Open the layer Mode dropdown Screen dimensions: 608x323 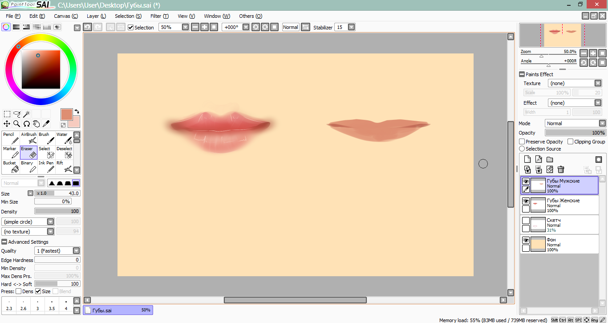602,123
